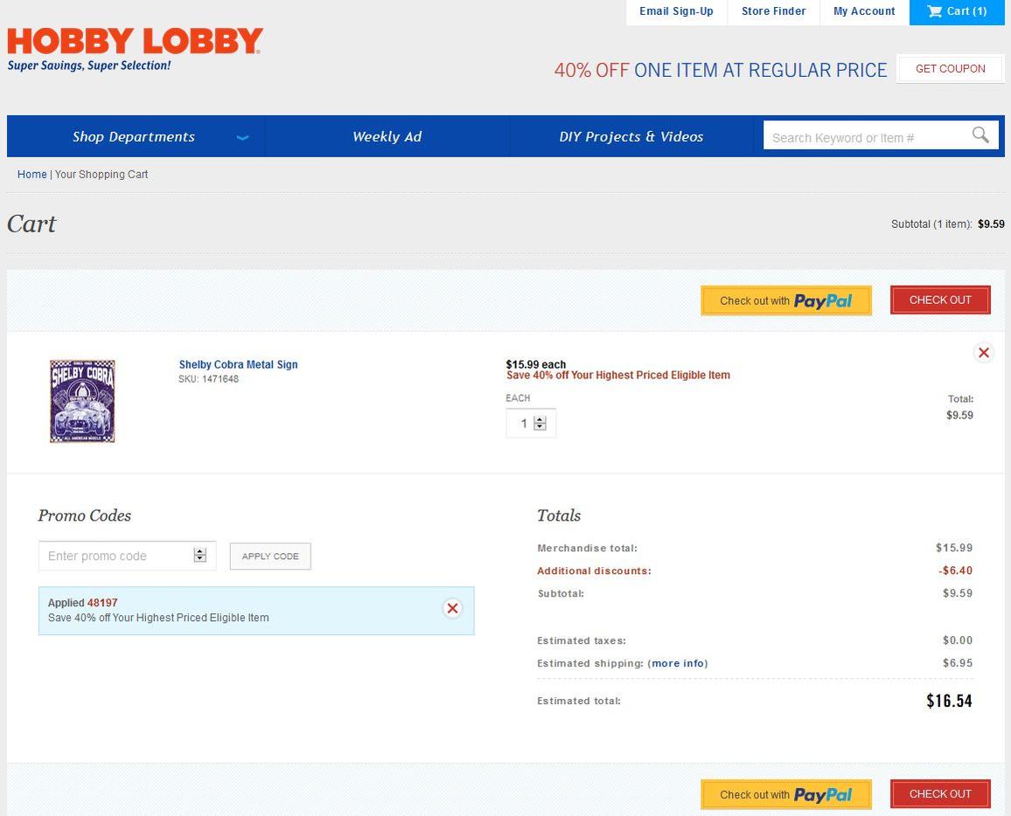Screen dimensions: 1011x816
Task: Remove applied promo code 48197
Action: point(452,608)
